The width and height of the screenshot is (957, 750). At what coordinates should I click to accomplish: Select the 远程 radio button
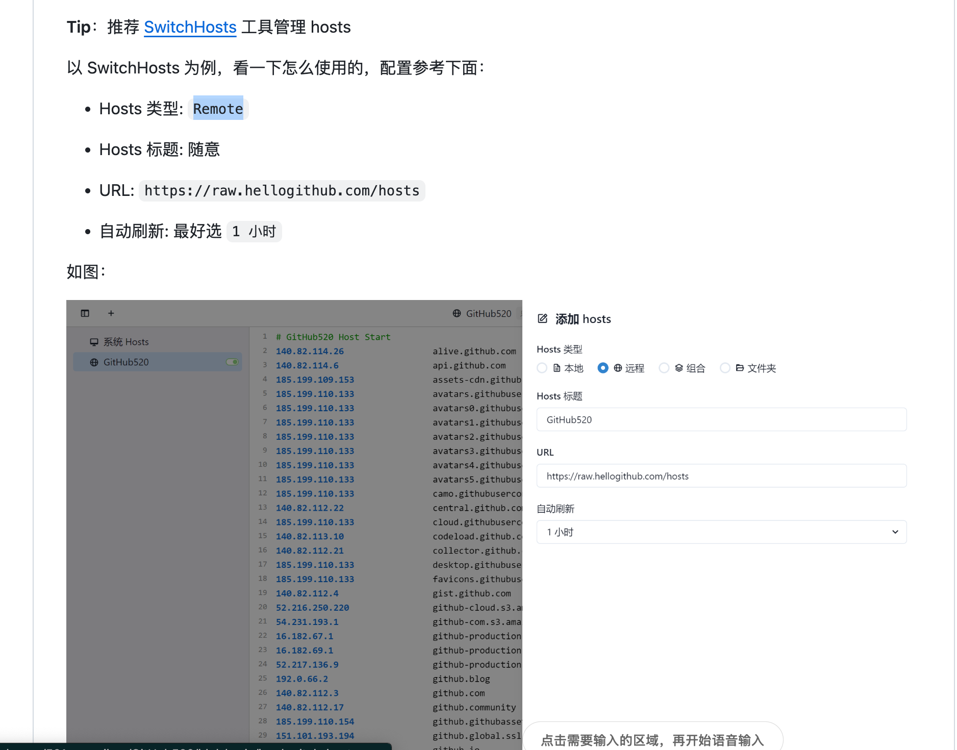[603, 368]
